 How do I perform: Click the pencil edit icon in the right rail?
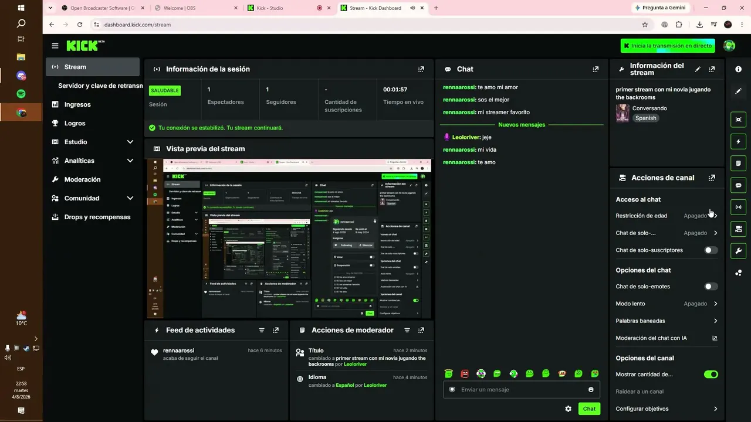click(738, 91)
